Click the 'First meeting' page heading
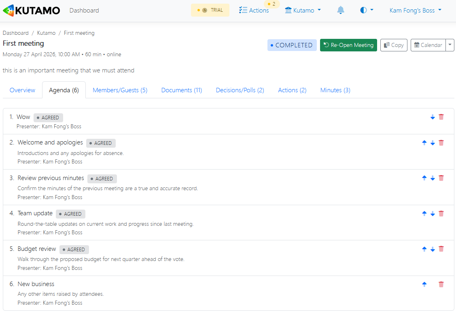This screenshot has height=314, width=456. coord(23,43)
